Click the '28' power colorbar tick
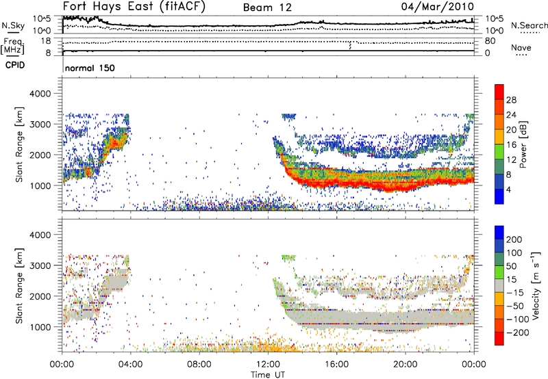The width and height of the screenshot is (548, 379). point(511,100)
